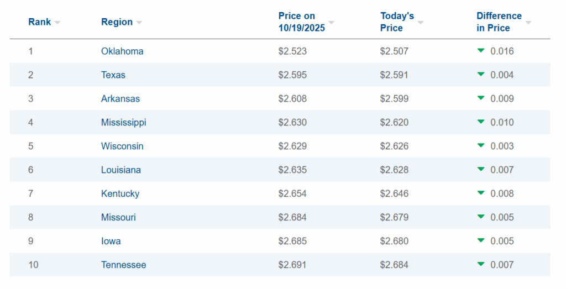Open the Kentucky region link
The height and width of the screenshot is (289, 566).
(x=120, y=194)
